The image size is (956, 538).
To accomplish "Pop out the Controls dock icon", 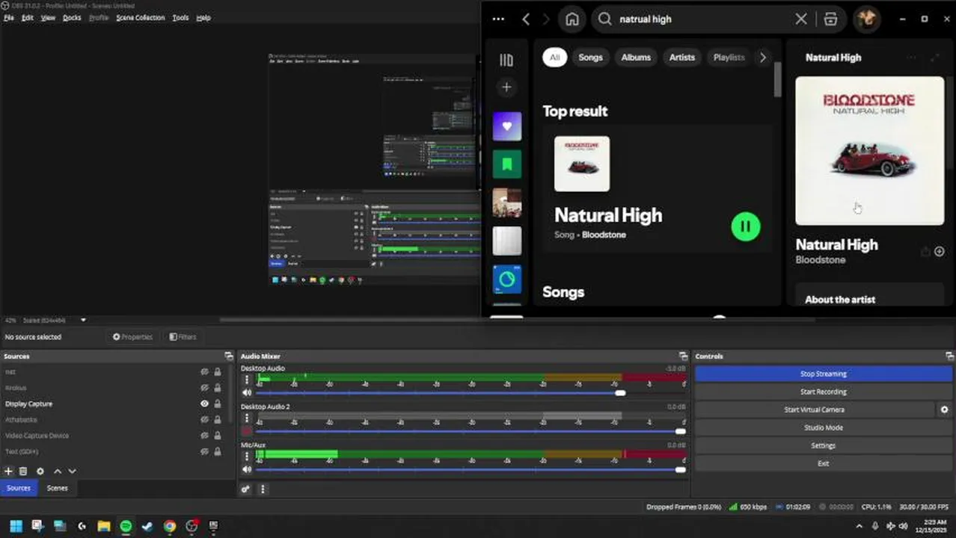I will point(949,356).
